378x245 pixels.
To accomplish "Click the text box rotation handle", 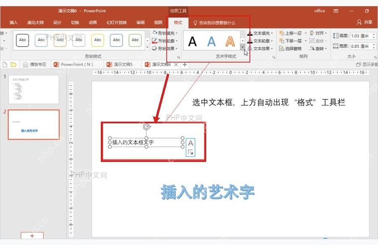I will pyautogui.click(x=146, y=127).
